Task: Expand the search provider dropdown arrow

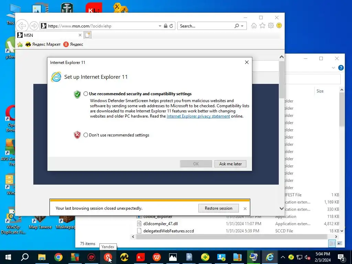Action: [242, 26]
